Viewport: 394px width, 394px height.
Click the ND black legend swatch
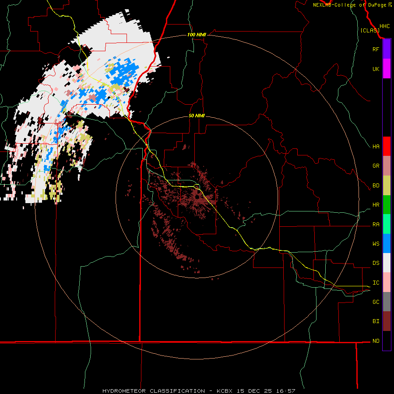pyautogui.click(x=387, y=341)
